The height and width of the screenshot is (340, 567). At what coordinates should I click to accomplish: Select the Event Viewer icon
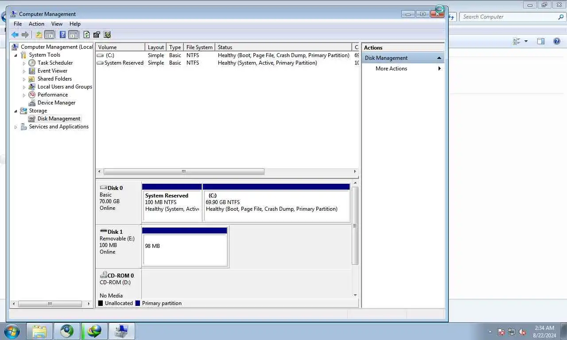[32, 71]
